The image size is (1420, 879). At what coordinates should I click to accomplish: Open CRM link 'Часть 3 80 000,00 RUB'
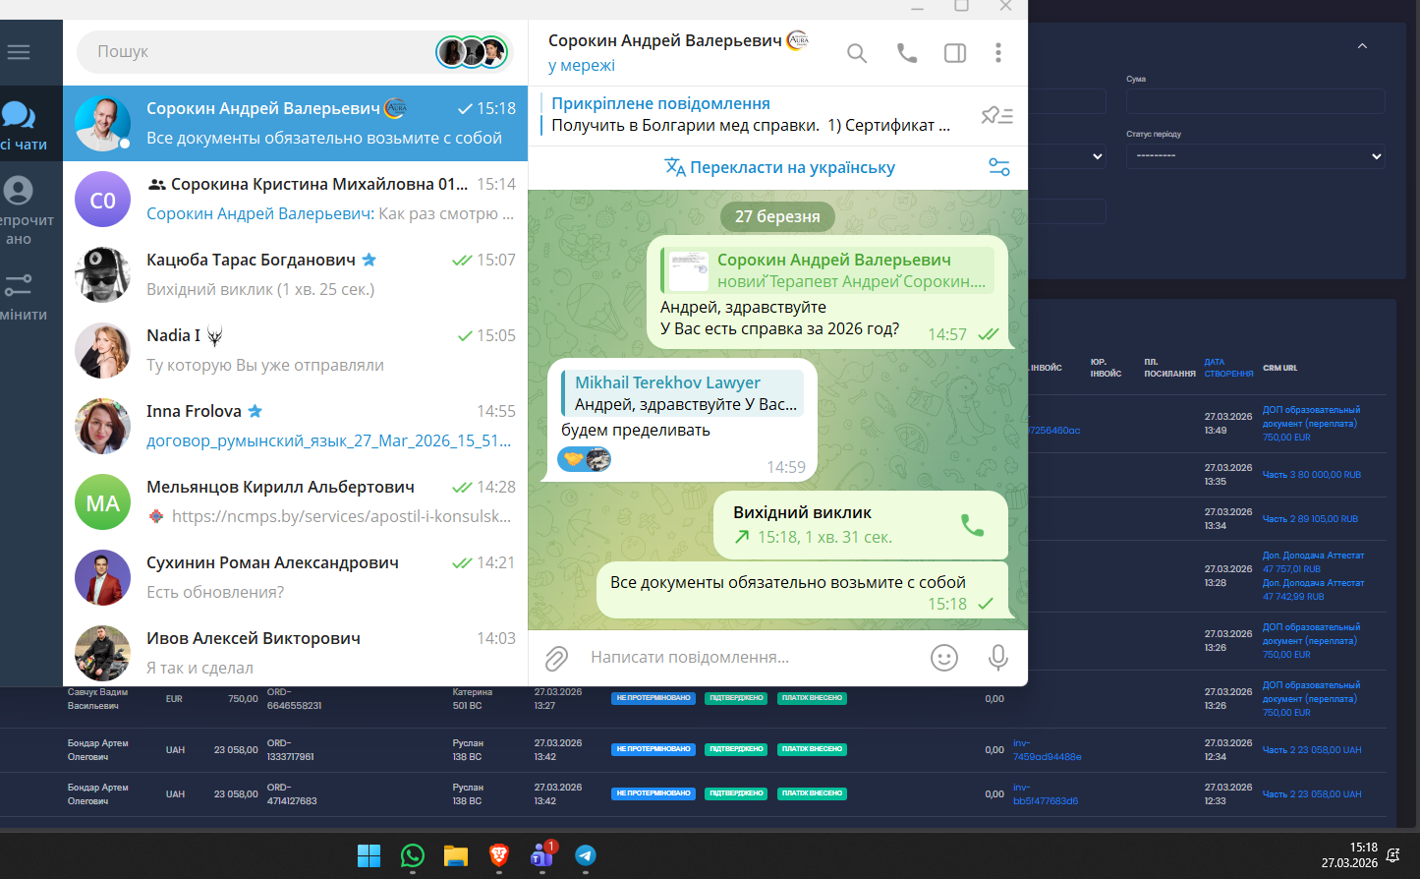[1311, 475]
